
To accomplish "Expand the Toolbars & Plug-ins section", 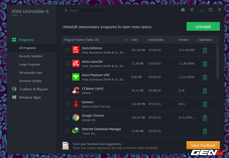I will 33,89.
